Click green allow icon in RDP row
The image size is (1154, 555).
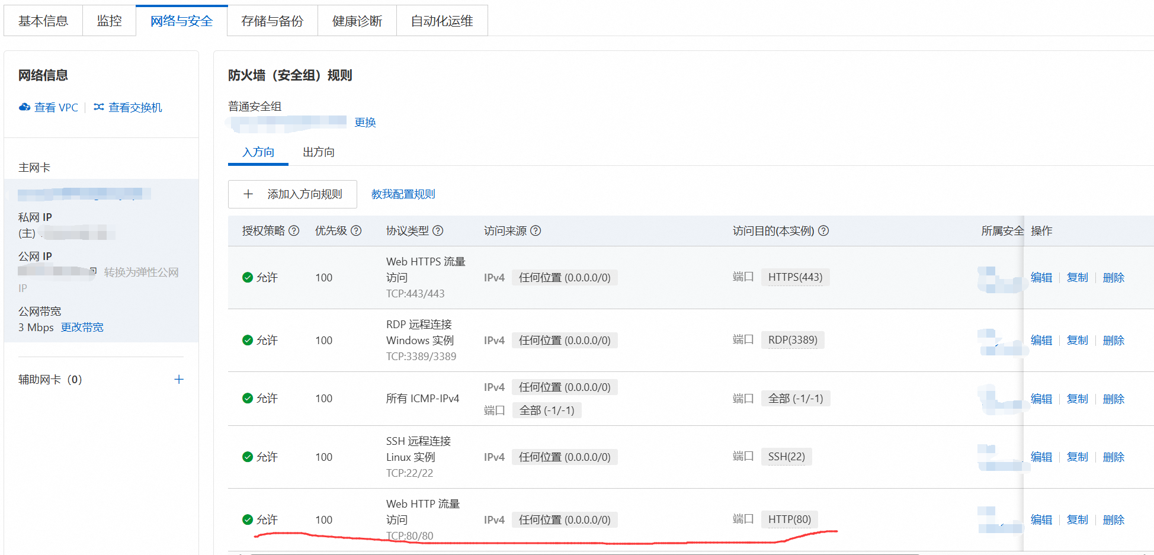point(248,340)
